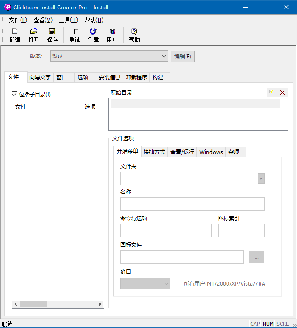Viewport: 297px width, 328px height.
Task: Click inside the 名称 input field
Action: point(193,204)
